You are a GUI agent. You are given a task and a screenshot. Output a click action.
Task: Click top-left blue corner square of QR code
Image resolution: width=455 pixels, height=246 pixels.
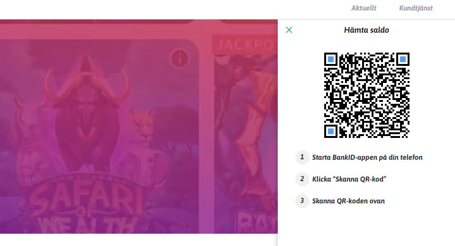(331, 59)
